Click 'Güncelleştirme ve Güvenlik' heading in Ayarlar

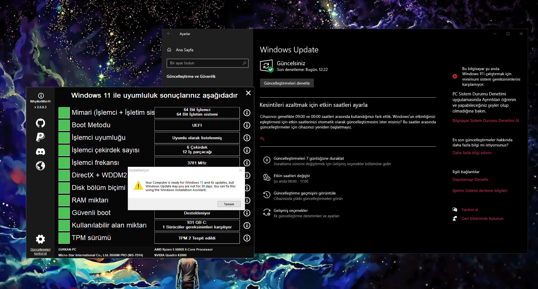click(x=191, y=76)
